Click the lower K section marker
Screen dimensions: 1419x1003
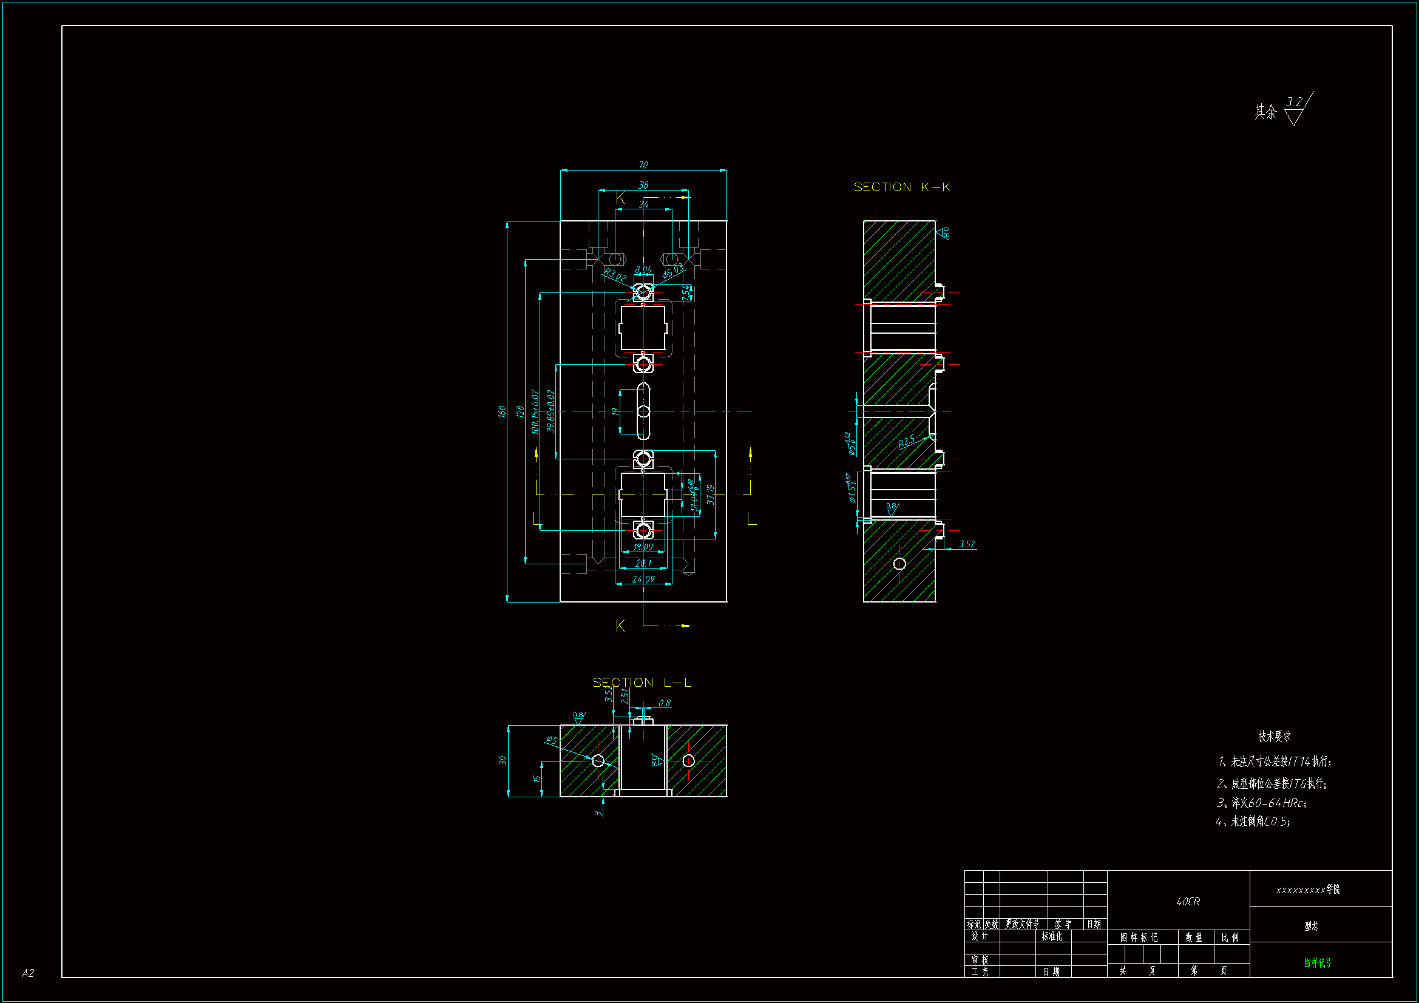[x=620, y=626]
